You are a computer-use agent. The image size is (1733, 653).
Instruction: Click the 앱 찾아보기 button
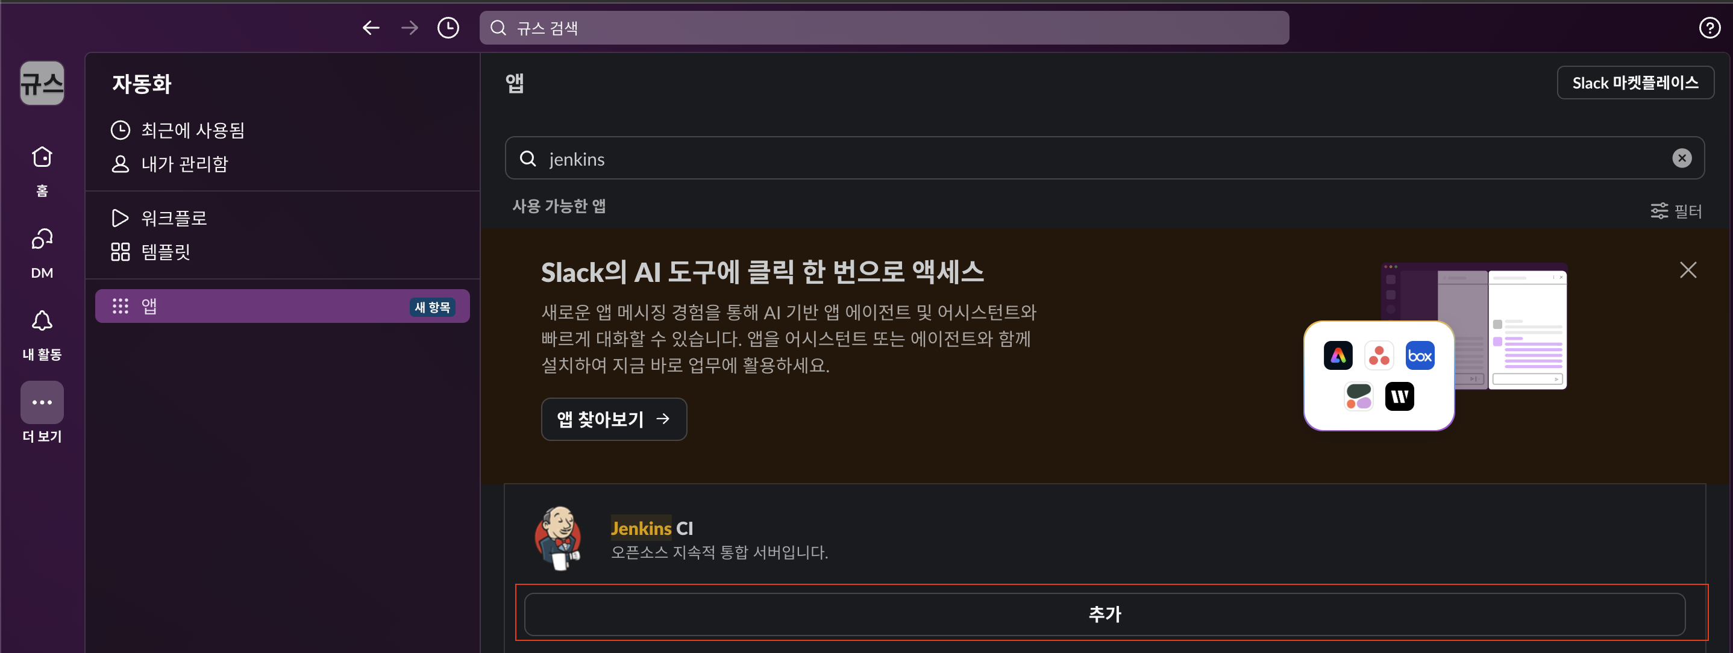coord(613,419)
